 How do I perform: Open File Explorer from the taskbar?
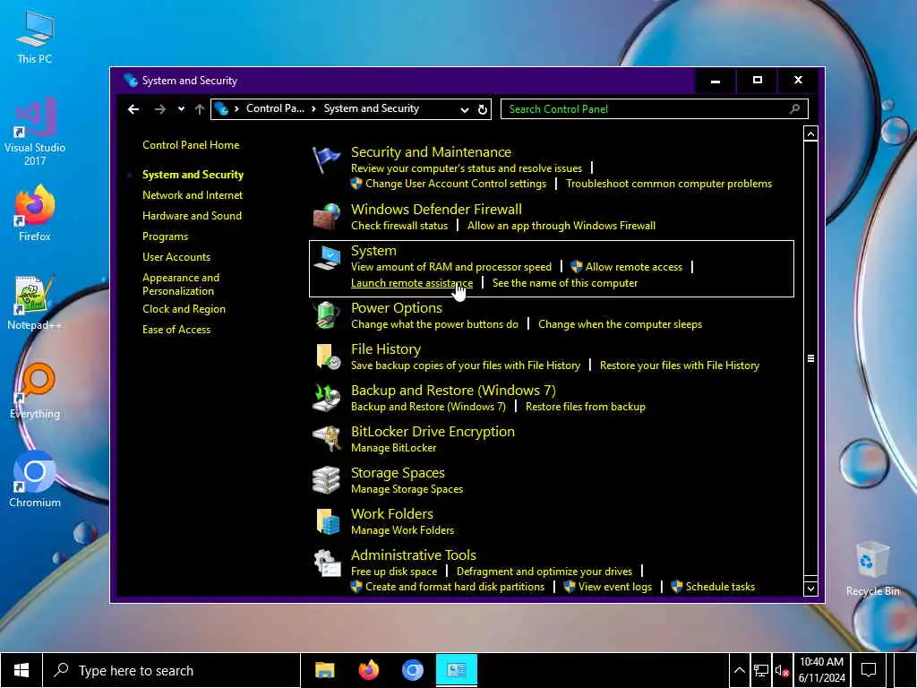(324, 670)
